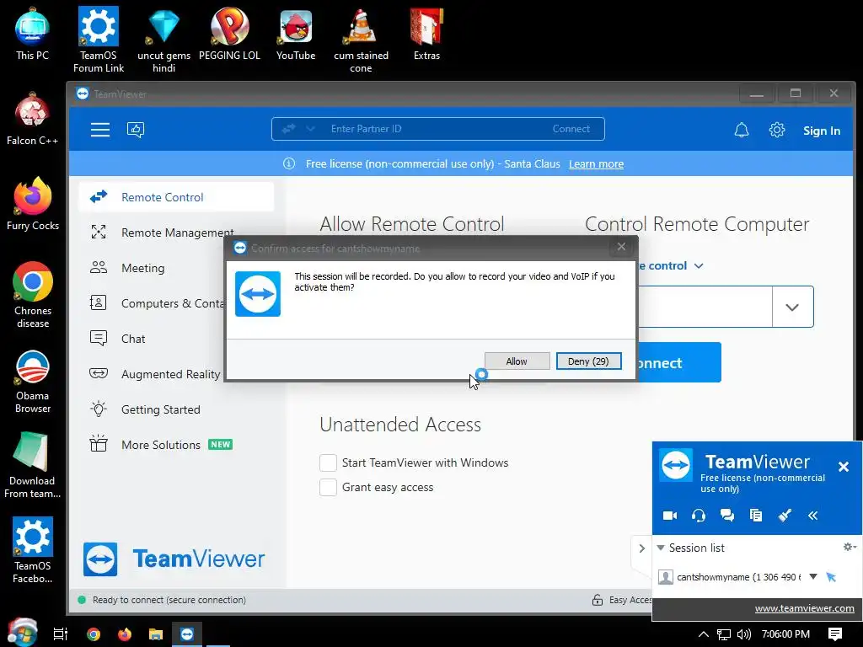This screenshot has width=863, height=647.
Task: Click the video camera icon in session panel
Action: click(x=670, y=516)
